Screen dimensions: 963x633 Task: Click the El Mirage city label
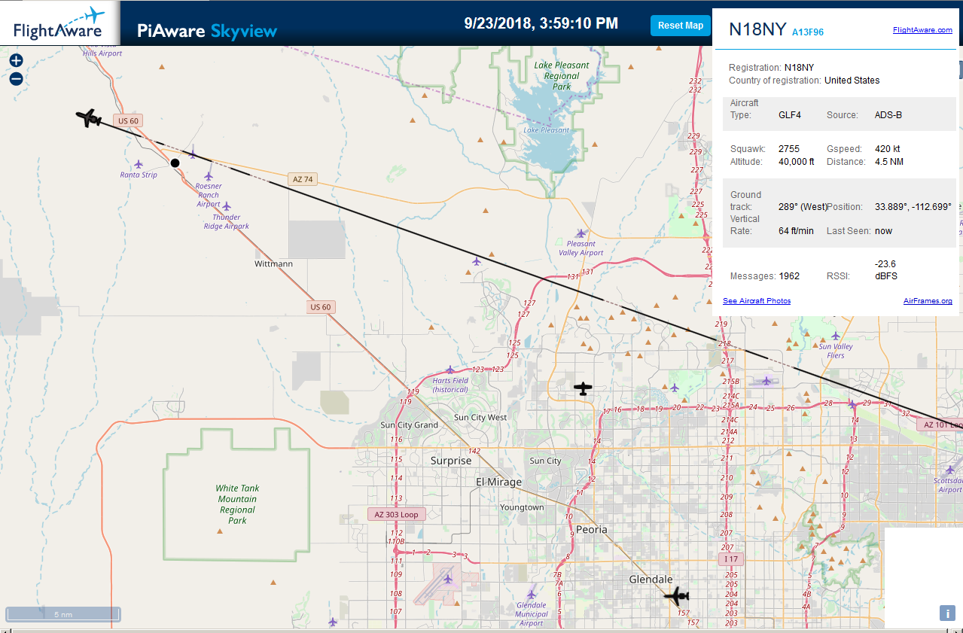pyautogui.click(x=499, y=482)
